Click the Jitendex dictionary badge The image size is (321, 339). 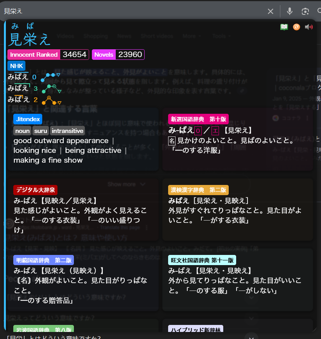click(27, 119)
